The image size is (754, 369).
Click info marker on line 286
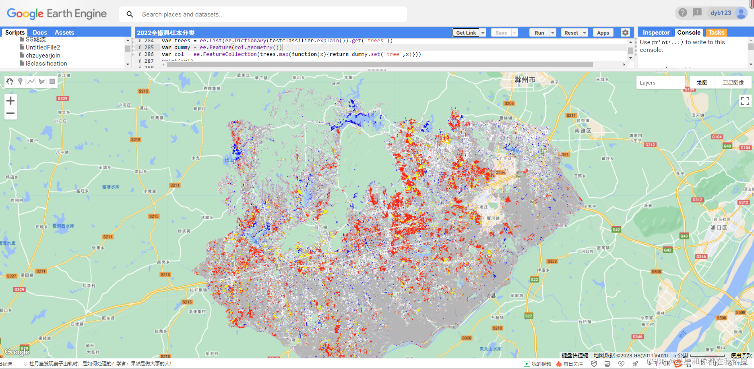140,54
